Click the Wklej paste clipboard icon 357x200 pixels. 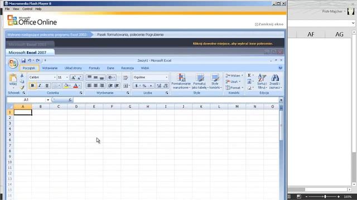coord(13,78)
